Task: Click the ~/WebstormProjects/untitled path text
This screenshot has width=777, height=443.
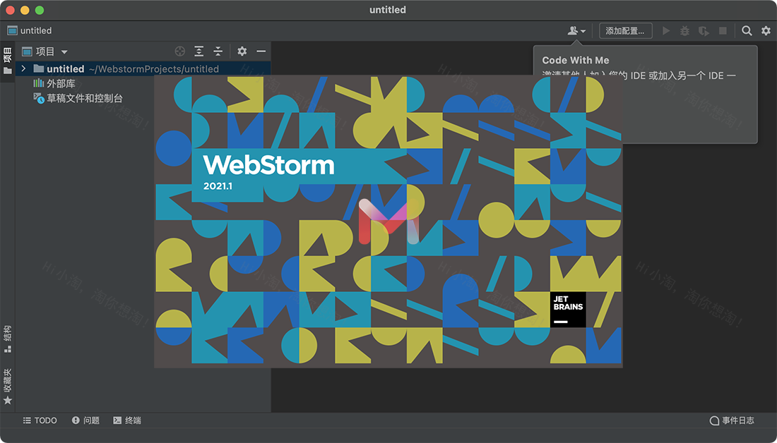Action: coord(153,69)
